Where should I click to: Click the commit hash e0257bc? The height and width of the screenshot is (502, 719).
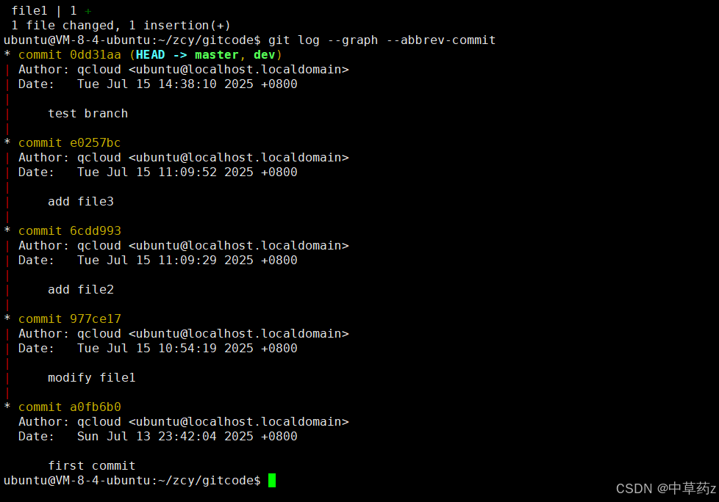click(96, 143)
